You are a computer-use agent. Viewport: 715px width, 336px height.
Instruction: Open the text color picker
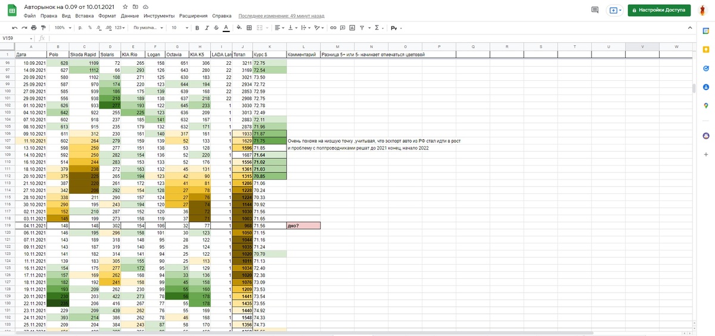tap(226, 27)
